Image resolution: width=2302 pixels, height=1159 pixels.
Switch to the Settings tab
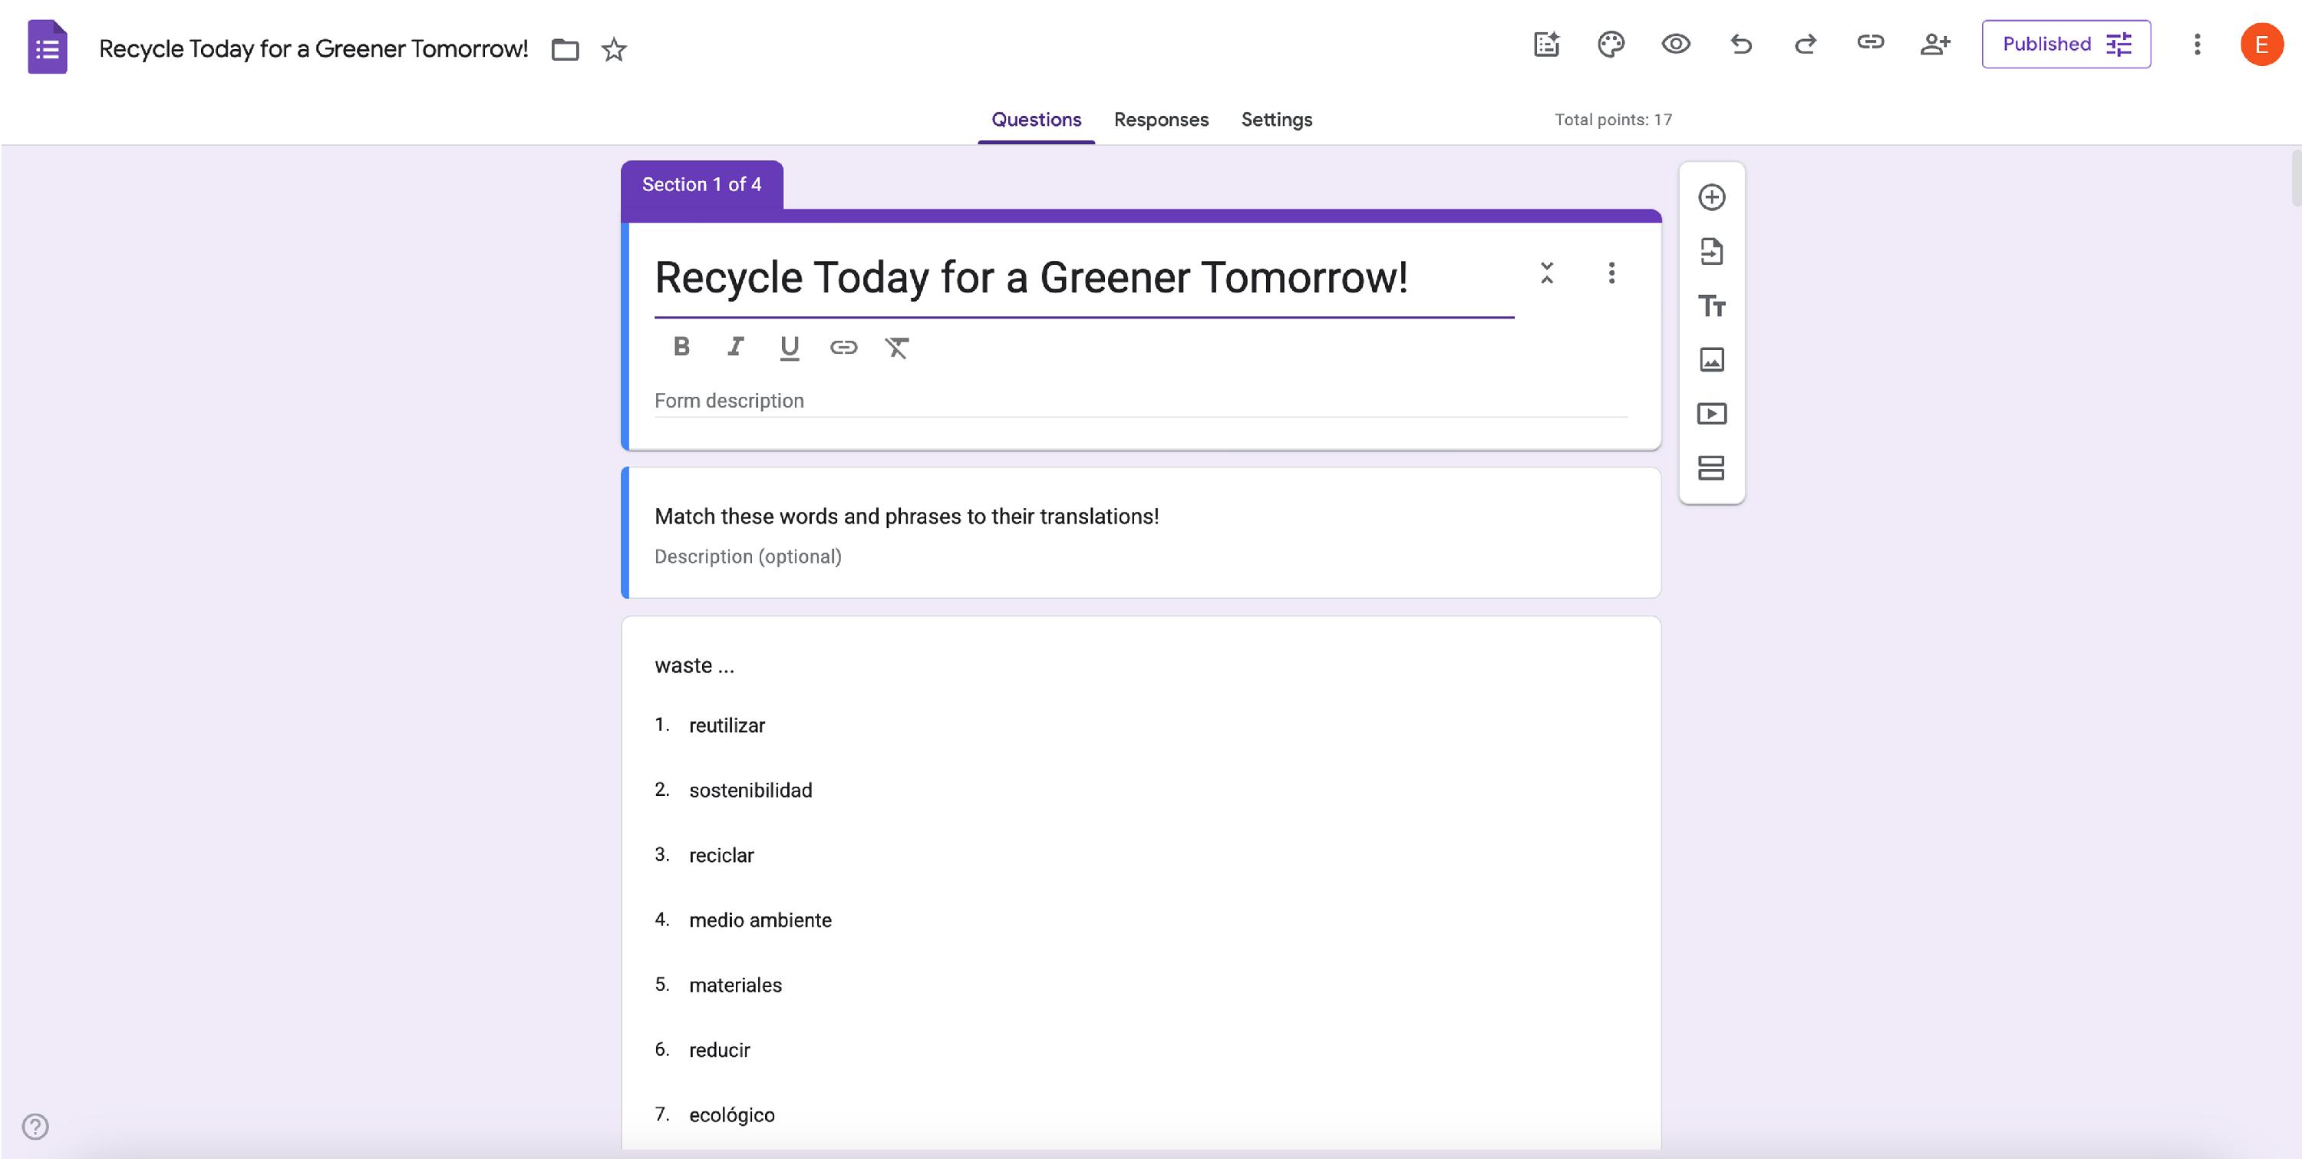1276,120
